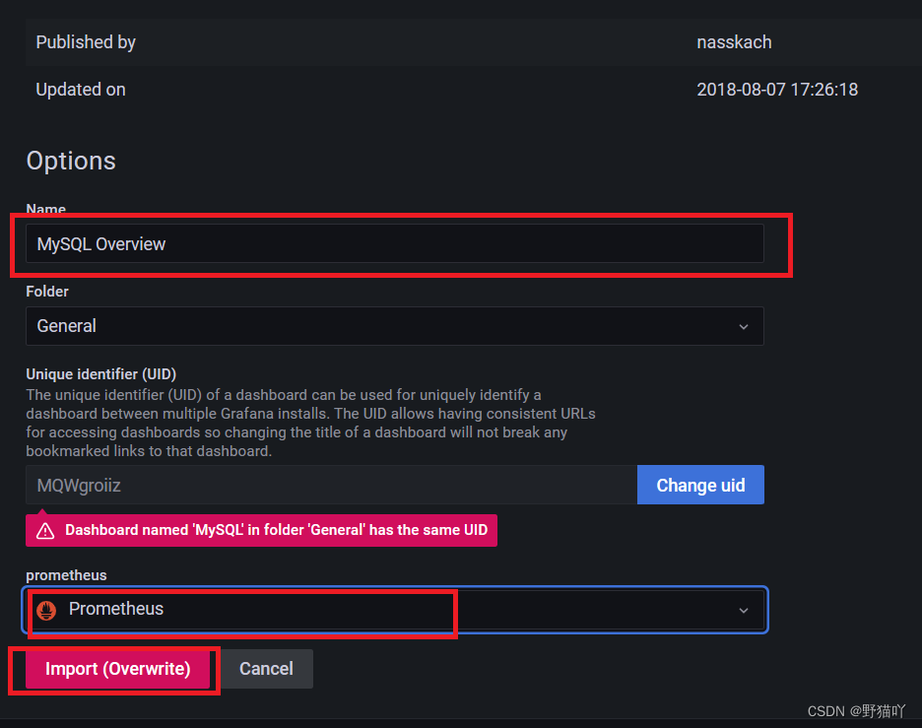Open the prometheus datasource dropdown
Image resolution: width=922 pixels, height=728 pixels.
[395, 610]
